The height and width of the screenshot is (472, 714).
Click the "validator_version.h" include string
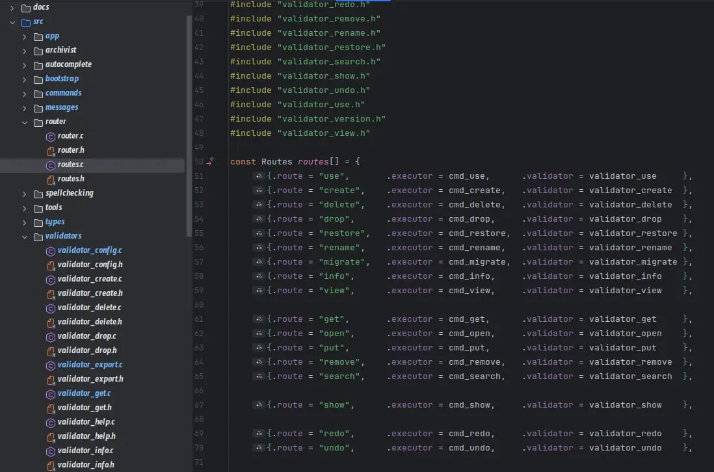[331, 119]
